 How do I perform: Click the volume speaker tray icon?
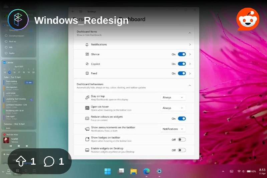243,171
